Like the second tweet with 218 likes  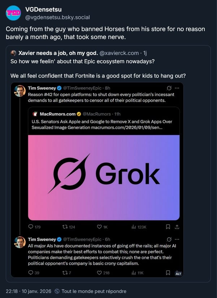pos(99,273)
